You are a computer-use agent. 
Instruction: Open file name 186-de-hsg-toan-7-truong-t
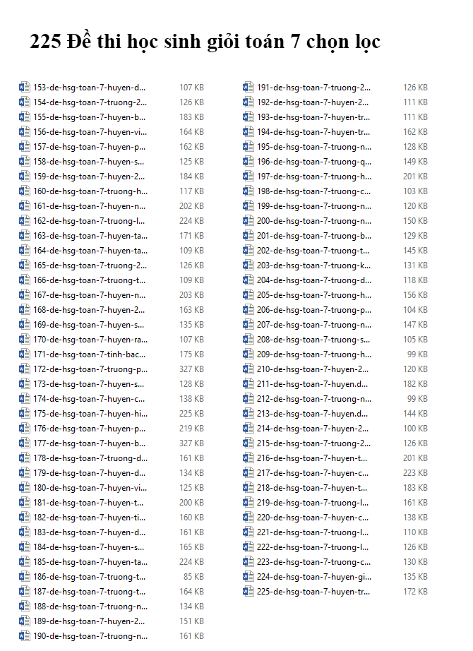point(90,577)
